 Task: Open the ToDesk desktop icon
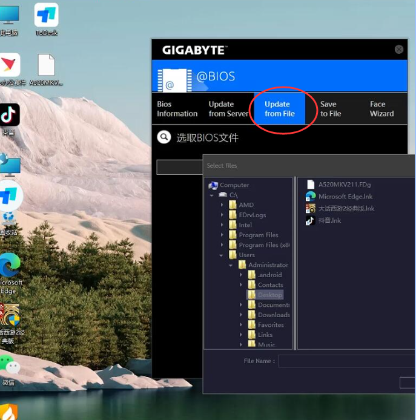pos(46,16)
